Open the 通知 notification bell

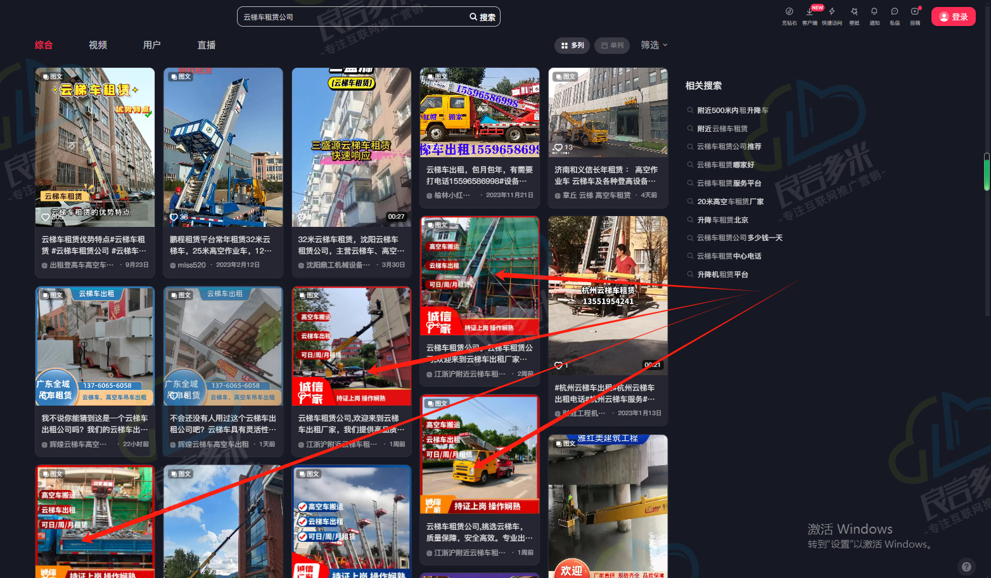pos(874,12)
